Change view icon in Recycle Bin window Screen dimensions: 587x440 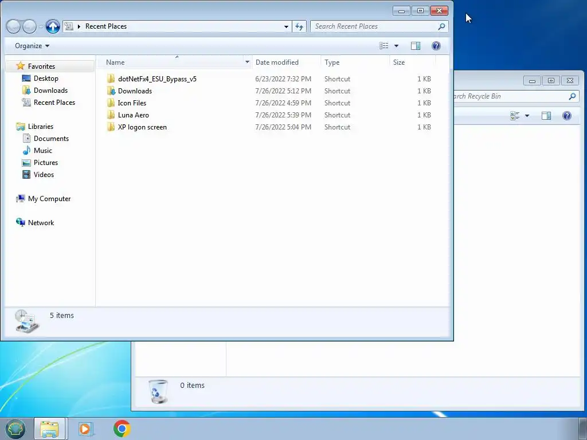(515, 116)
